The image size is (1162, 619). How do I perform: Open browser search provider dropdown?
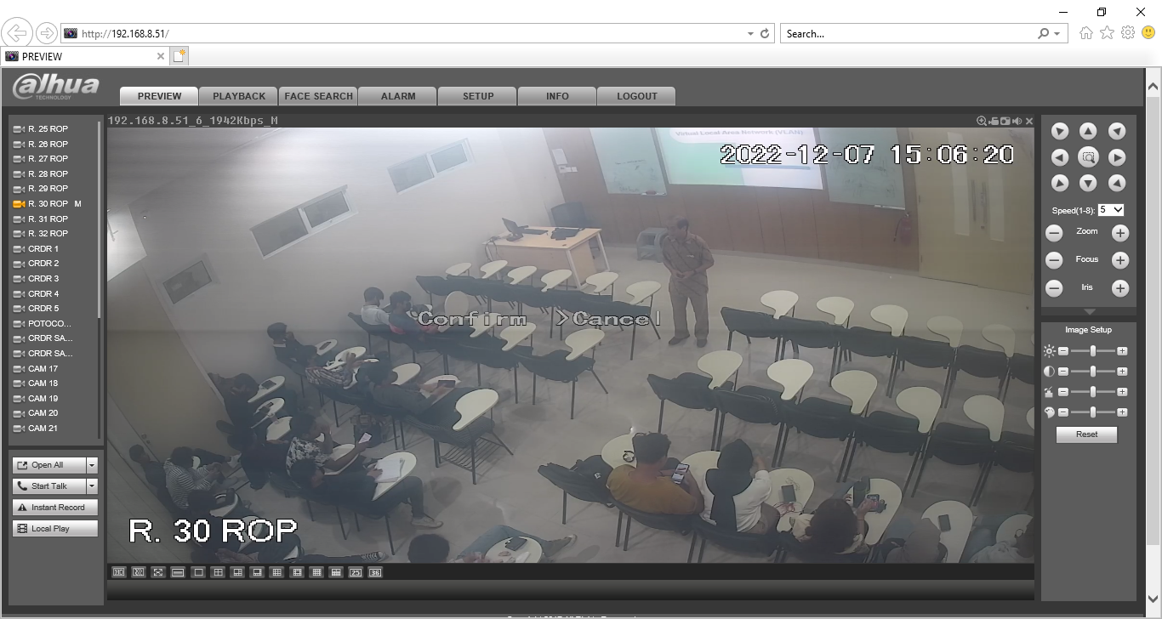(x=1057, y=34)
